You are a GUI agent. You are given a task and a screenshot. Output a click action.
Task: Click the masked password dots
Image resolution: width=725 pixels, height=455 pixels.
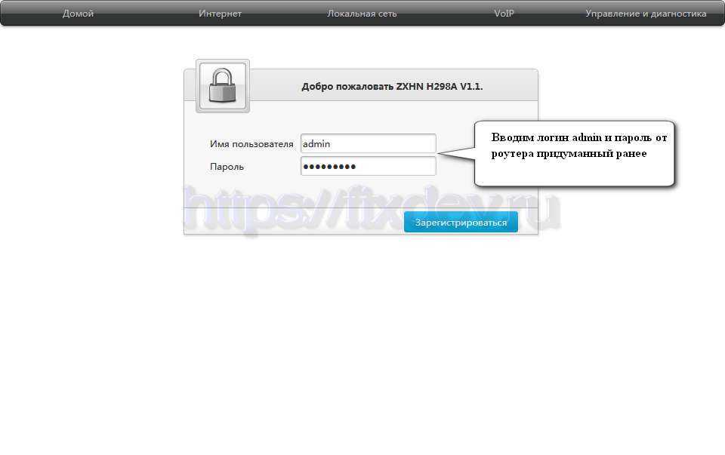tap(329, 167)
